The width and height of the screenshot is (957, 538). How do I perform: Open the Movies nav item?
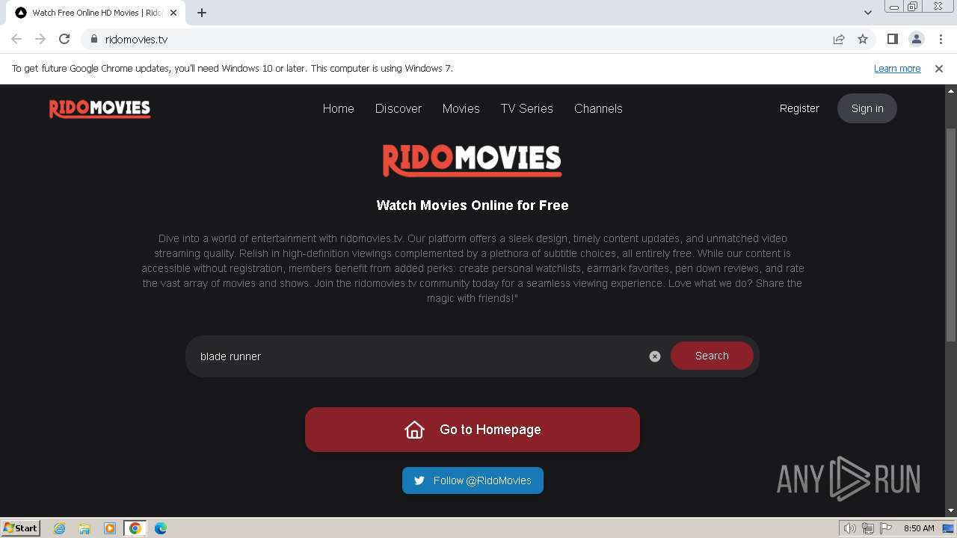coord(461,108)
